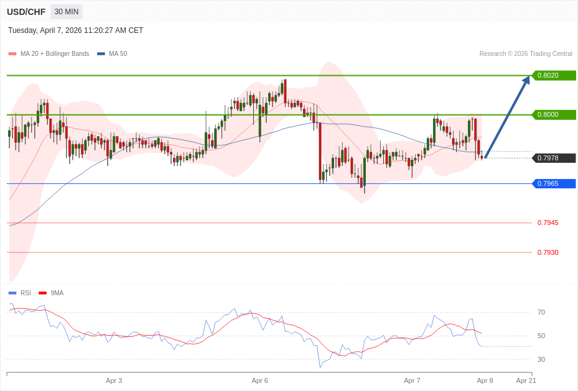578x391 pixels.
Task: Select the 0.8020 green resistance price tag
Action: click(553, 75)
